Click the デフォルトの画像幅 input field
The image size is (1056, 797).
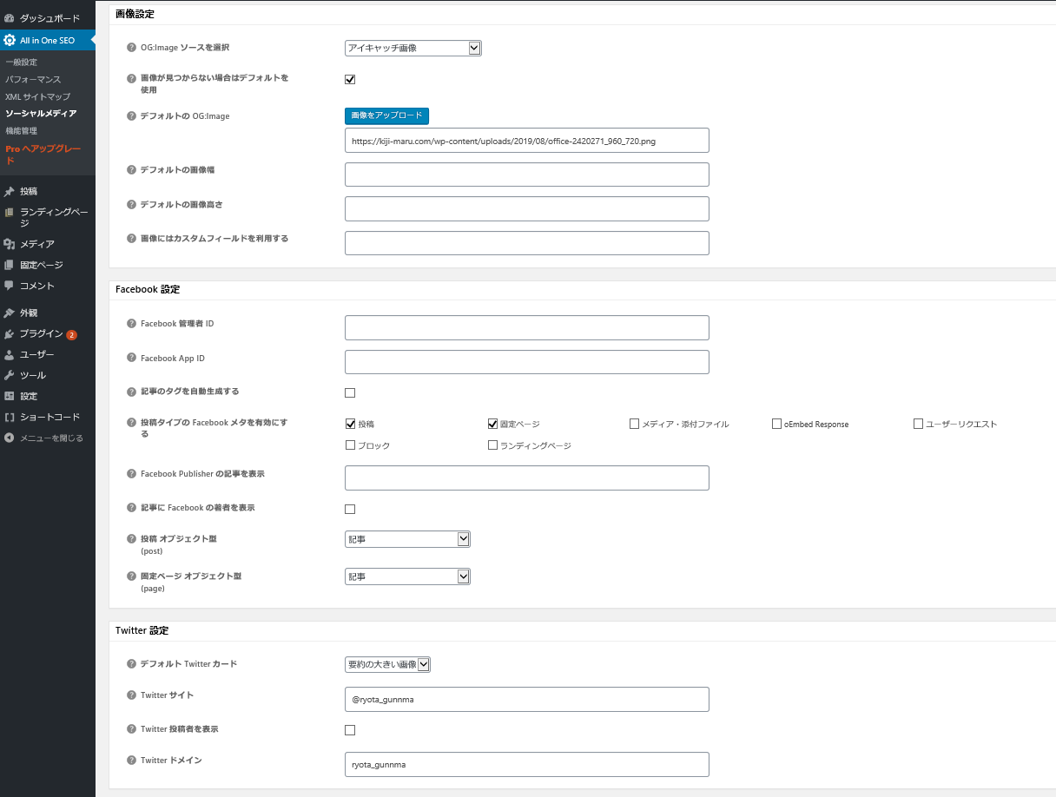tap(527, 175)
